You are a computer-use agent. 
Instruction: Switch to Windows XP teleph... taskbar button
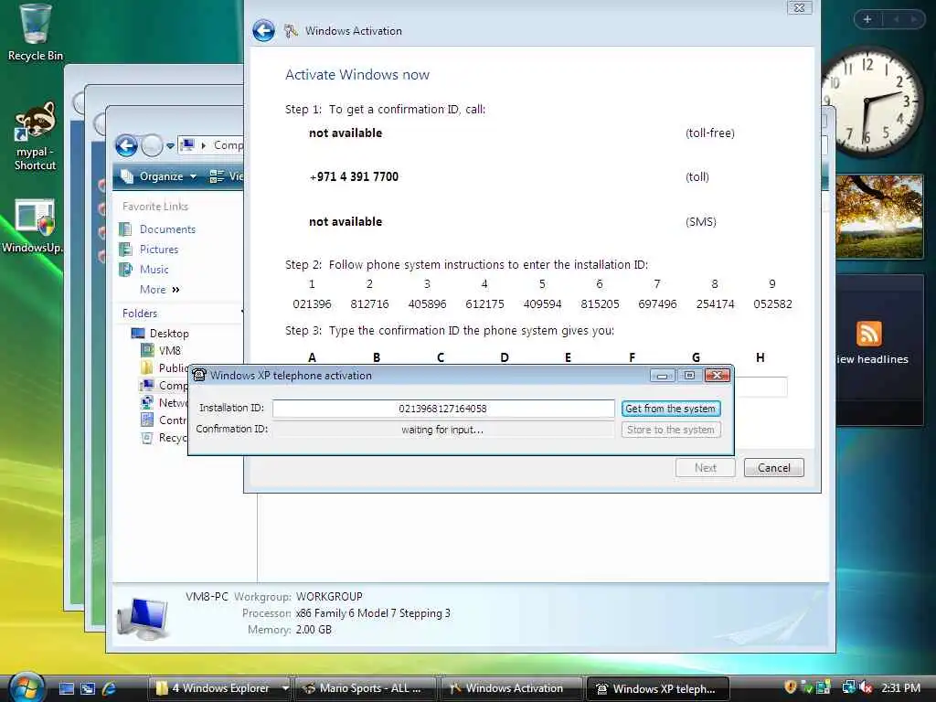(658, 688)
